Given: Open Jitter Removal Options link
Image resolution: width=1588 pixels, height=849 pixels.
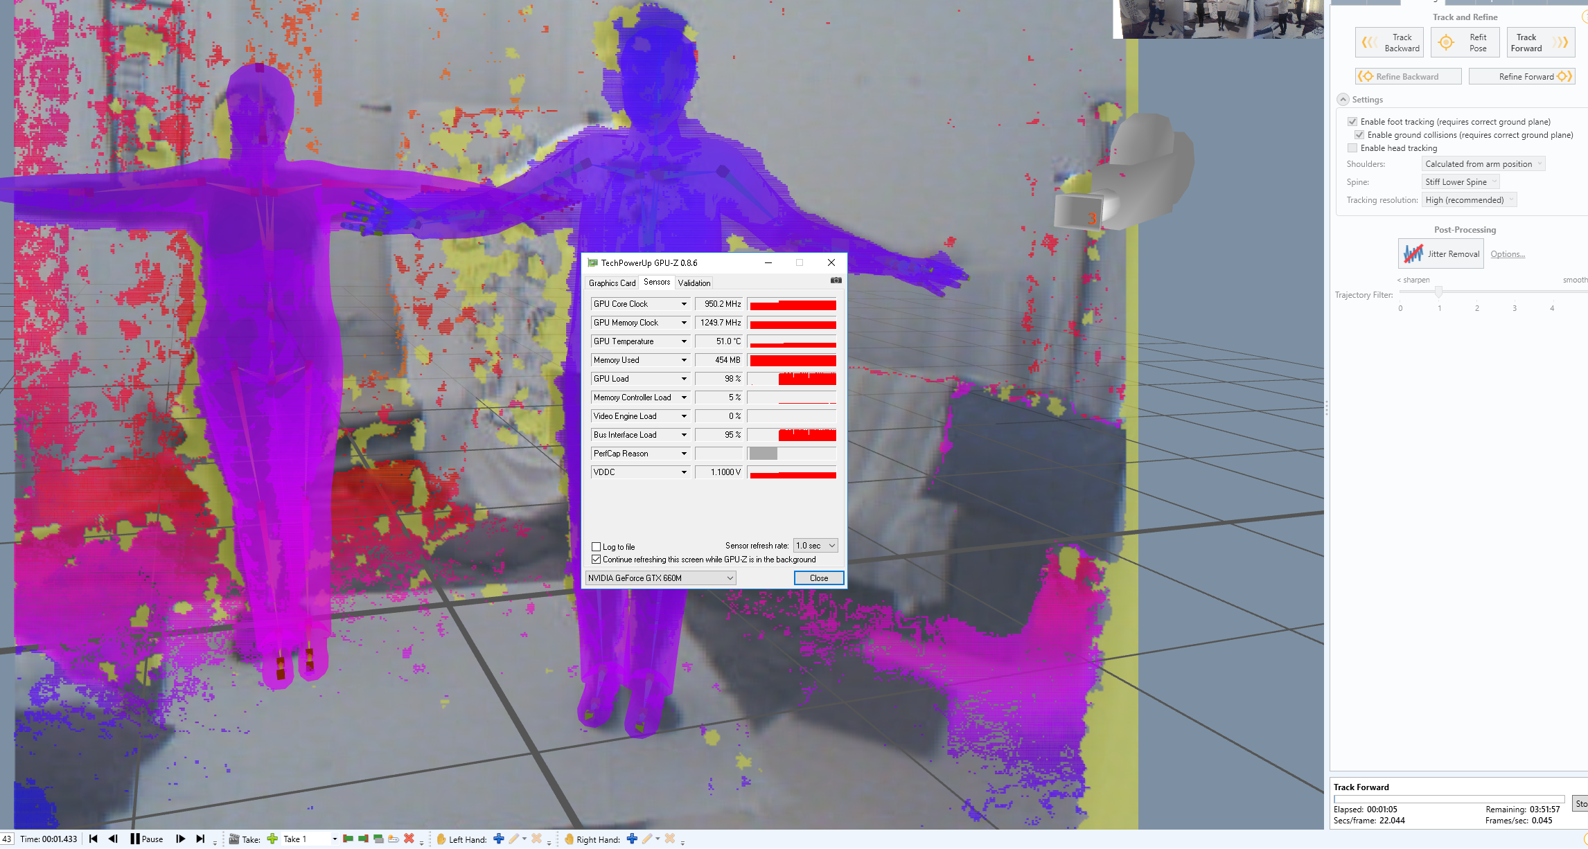Looking at the screenshot, I should click(x=1508, y=254).
